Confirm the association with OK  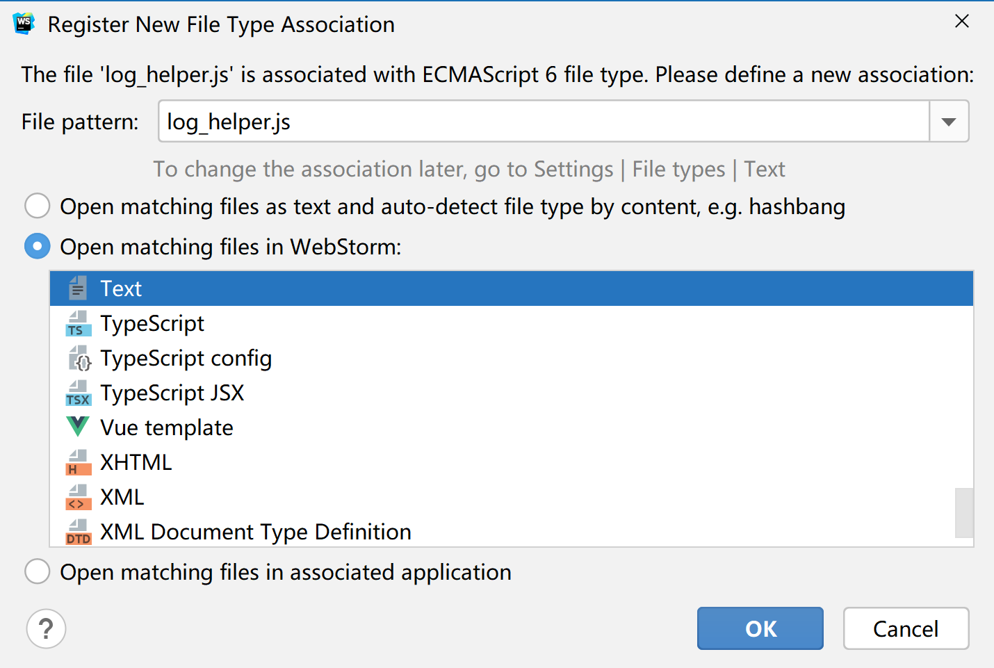tap(760, 628)
